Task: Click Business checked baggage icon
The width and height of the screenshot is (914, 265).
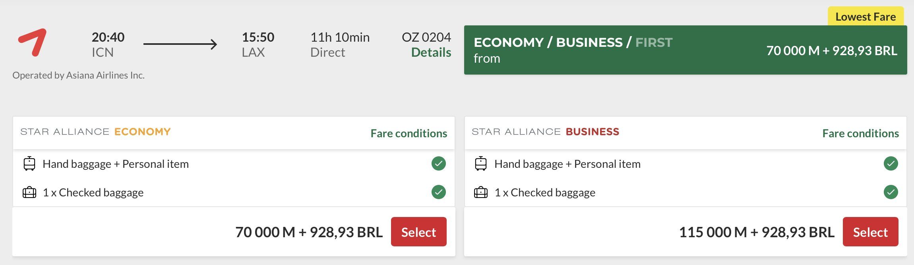Action: click(481, 192)
